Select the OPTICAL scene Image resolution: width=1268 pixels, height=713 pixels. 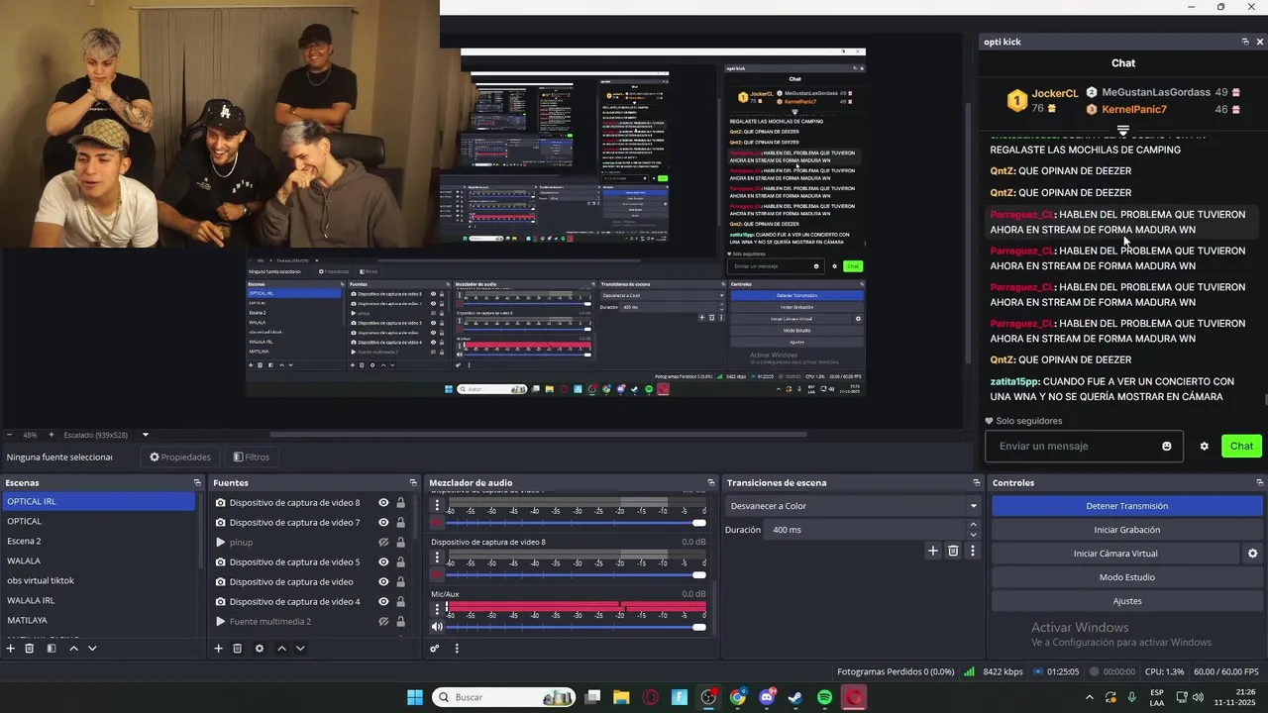25,521
